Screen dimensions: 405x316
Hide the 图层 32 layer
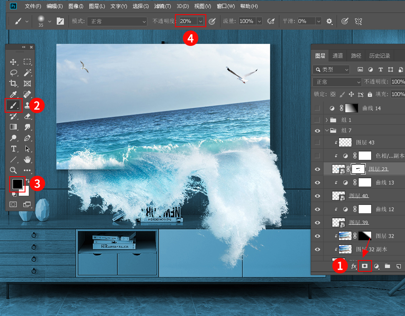(317, 236)
